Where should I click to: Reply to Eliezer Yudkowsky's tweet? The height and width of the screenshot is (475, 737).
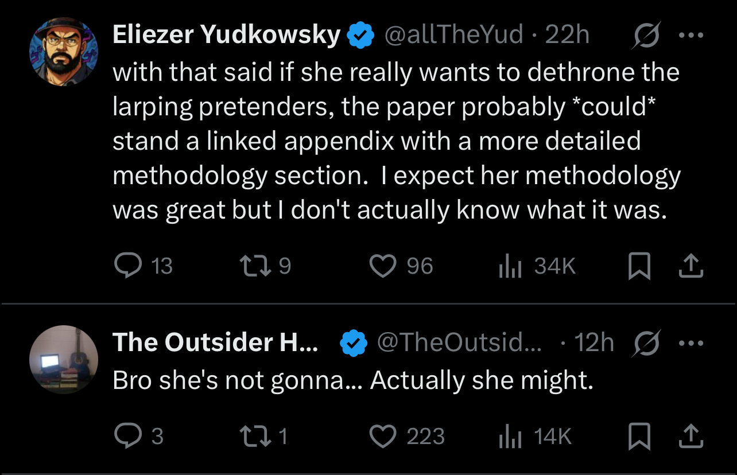pyautogui.click(x=127, y=266)
